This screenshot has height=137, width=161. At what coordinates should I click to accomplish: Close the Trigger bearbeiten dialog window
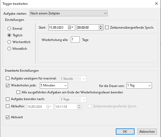(156, 3)
